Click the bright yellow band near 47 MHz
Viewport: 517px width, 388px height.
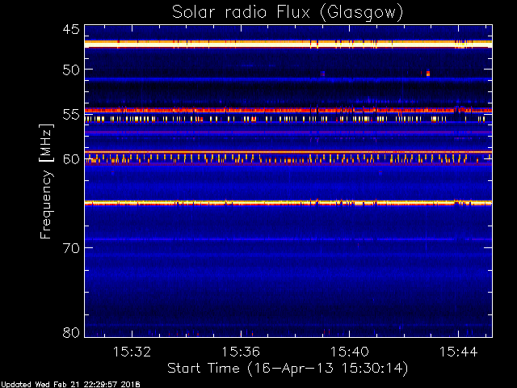pos(288,44)
